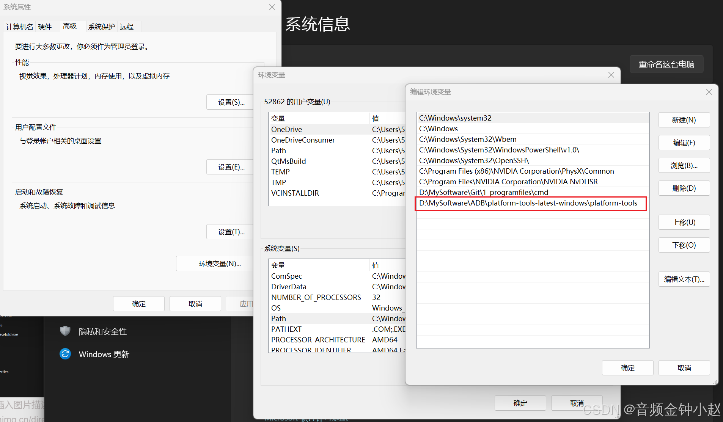Select DriverData system variable row
Image resolution: width=723 pixels, height=422 pixels.
pos(337,287)
